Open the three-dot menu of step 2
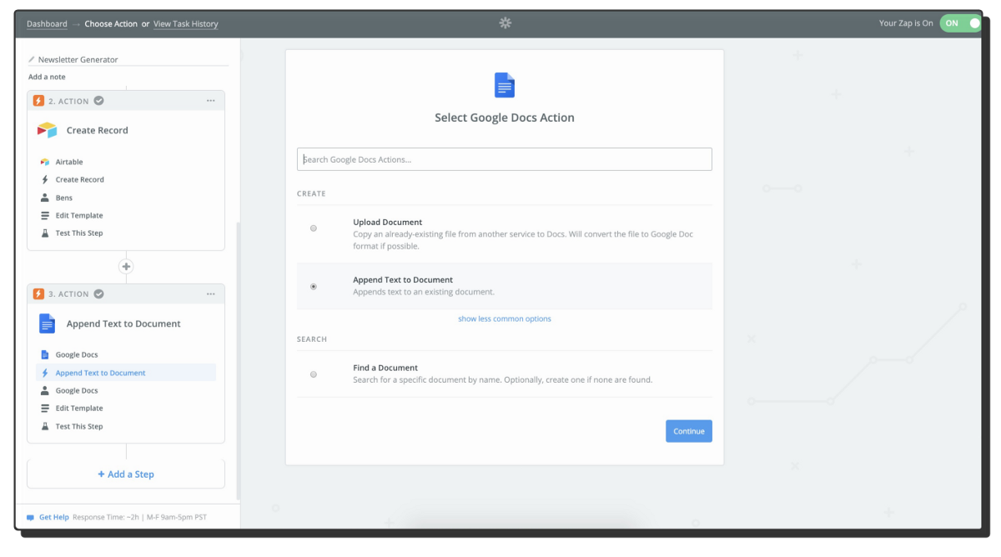Screen dimensions: 1001x557 (x=211, y=101)
